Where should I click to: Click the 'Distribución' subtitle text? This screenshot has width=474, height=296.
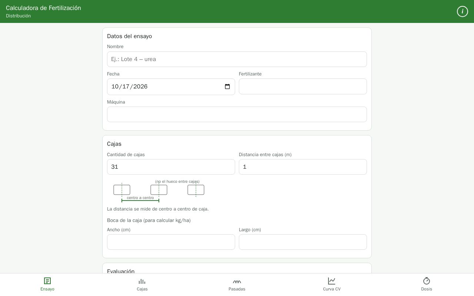pos(18,16)
